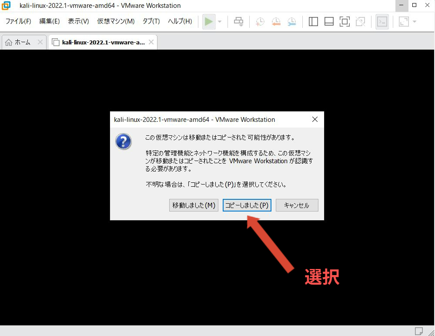Enter full screen mode icon
Image resolution: width=435 pixels, height=336 pixels.
[x=345, y=21]
